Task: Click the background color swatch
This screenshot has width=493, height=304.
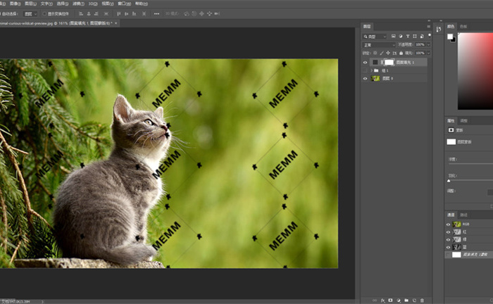Action: (454, 40)
